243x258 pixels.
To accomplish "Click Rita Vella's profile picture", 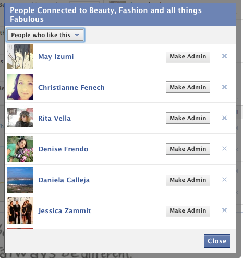I will pos(20,118).
